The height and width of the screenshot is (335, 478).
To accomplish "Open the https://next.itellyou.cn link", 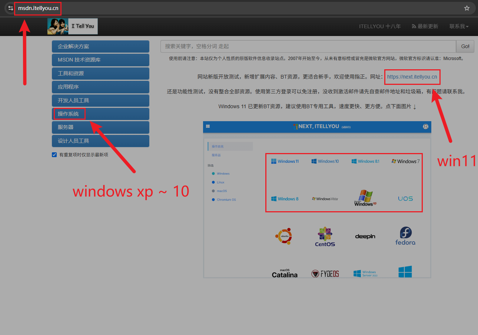I will click(x=412, y=77).
